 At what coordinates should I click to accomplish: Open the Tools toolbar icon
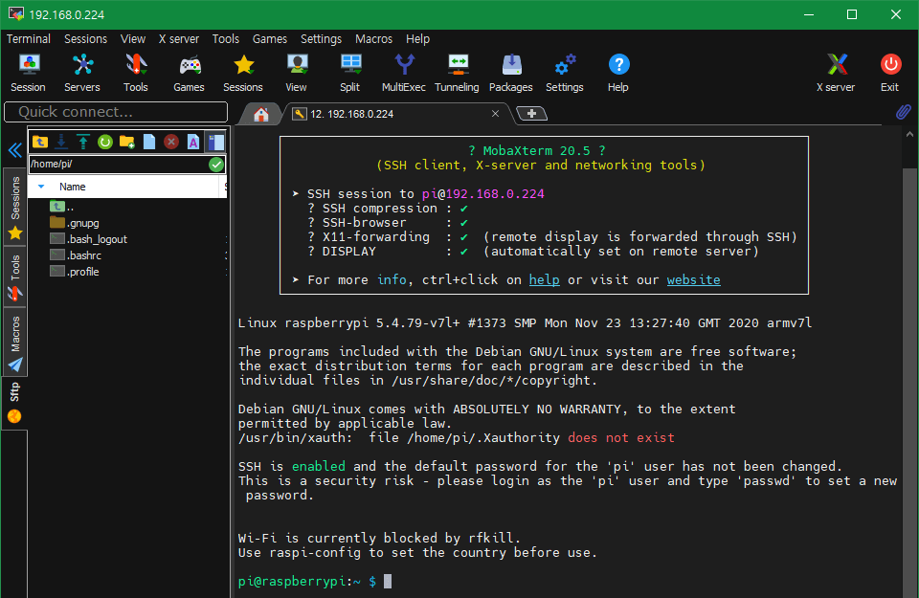point(135,73)
